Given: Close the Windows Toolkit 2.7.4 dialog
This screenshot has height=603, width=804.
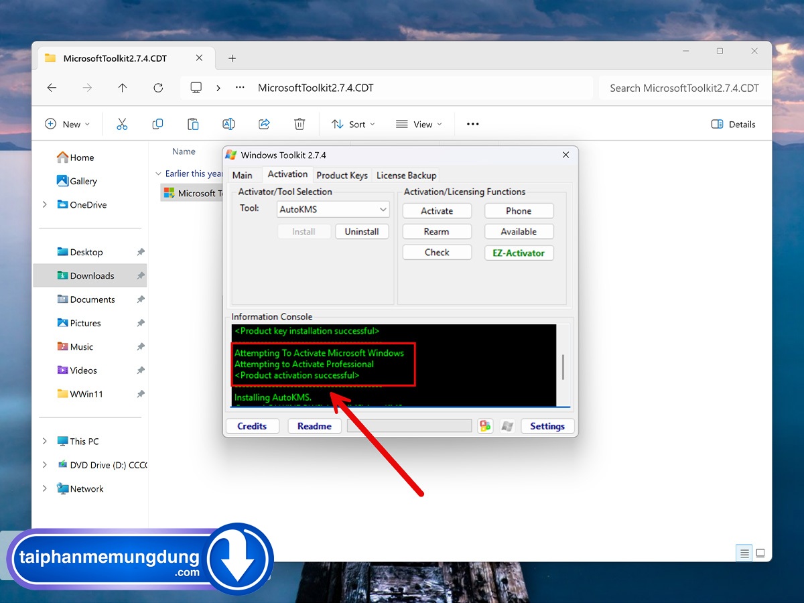Looking at the screenshot, I should (565, 155).
